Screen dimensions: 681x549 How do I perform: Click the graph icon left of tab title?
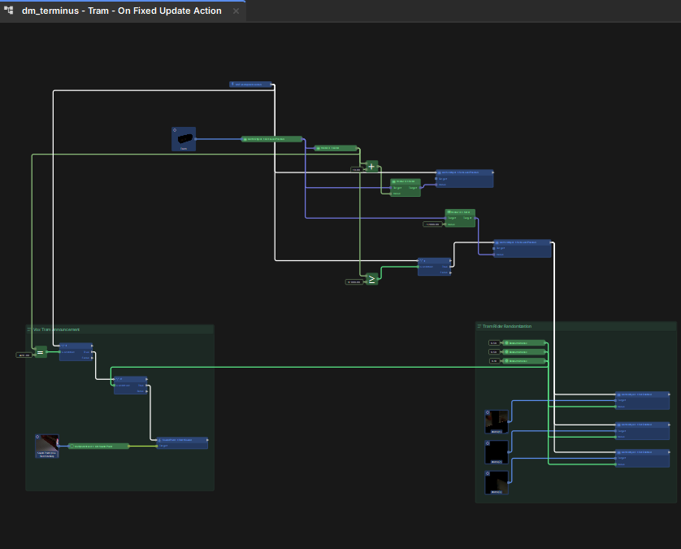(x=9, y=11)
